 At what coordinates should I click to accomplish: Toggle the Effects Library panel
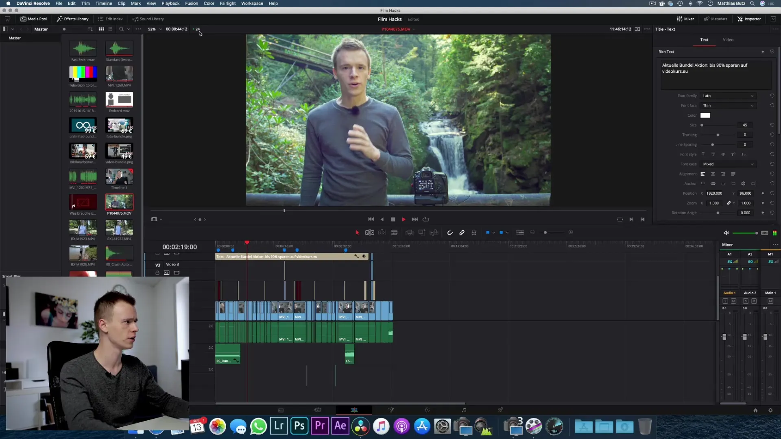pyautogui.click(x=73, y=19)
